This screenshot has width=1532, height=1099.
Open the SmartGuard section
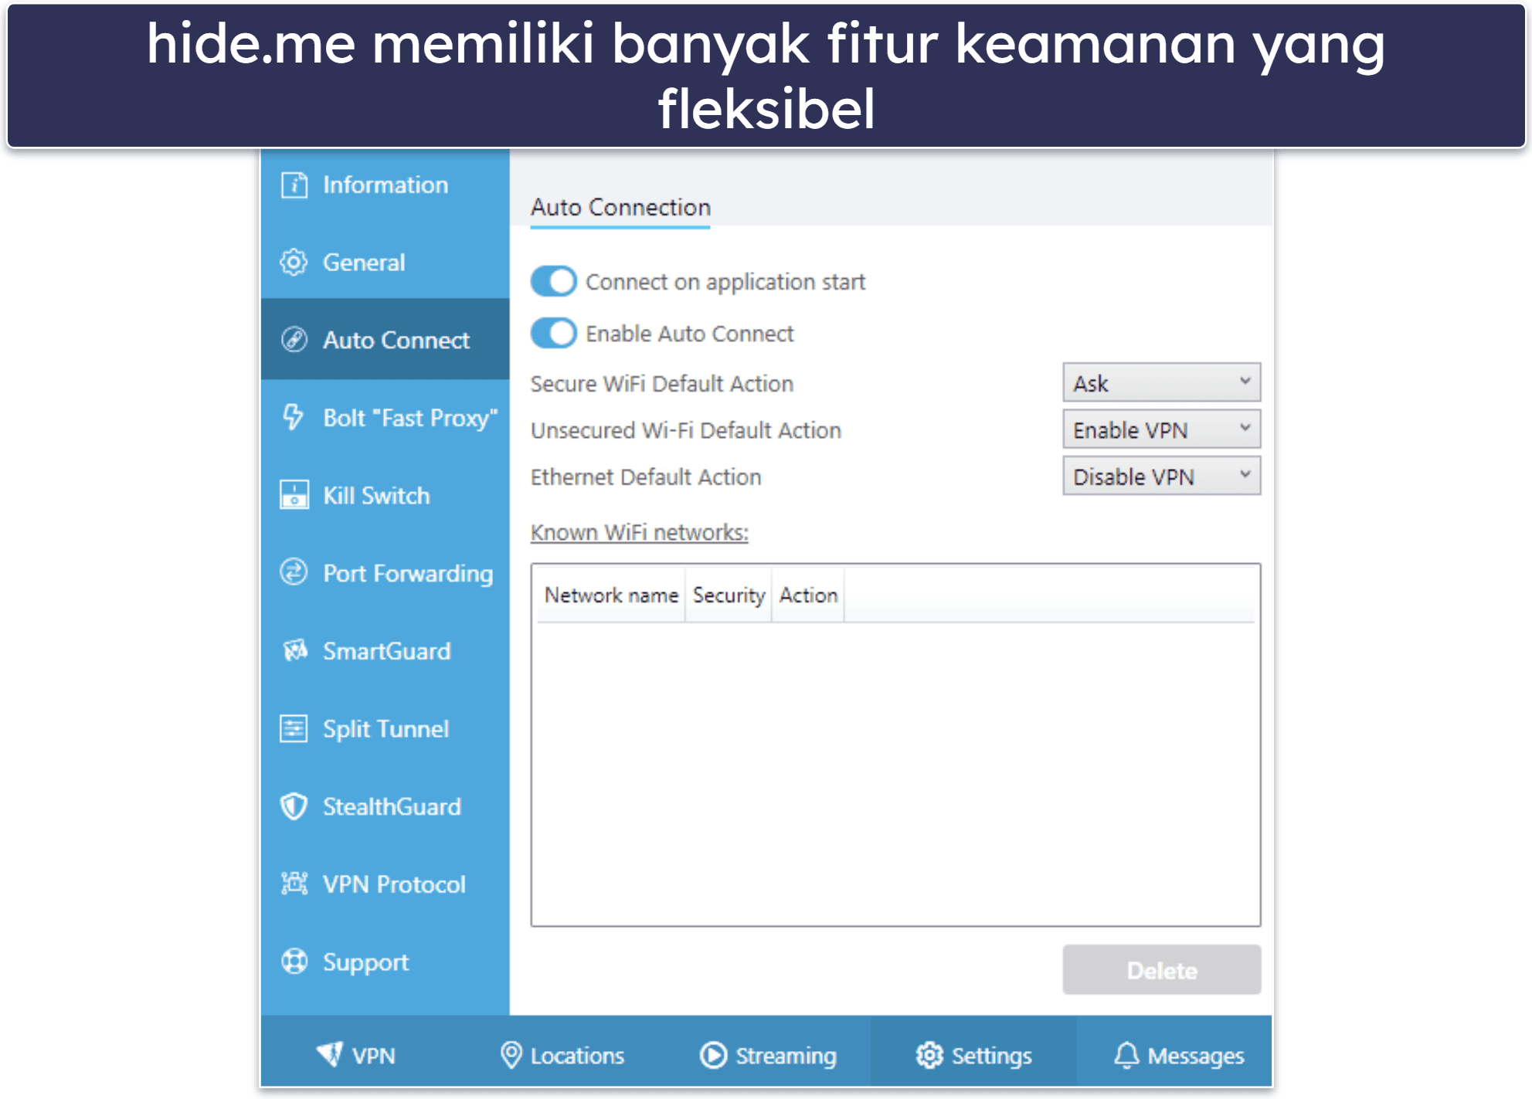point(386,651)
